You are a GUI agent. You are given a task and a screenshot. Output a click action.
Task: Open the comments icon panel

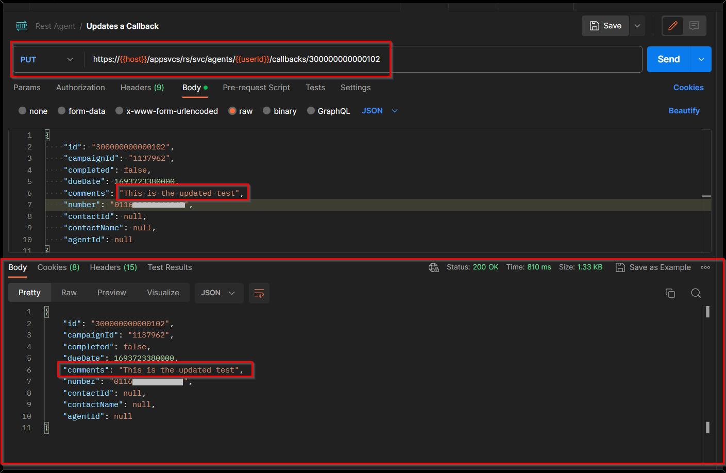point(694,26)
